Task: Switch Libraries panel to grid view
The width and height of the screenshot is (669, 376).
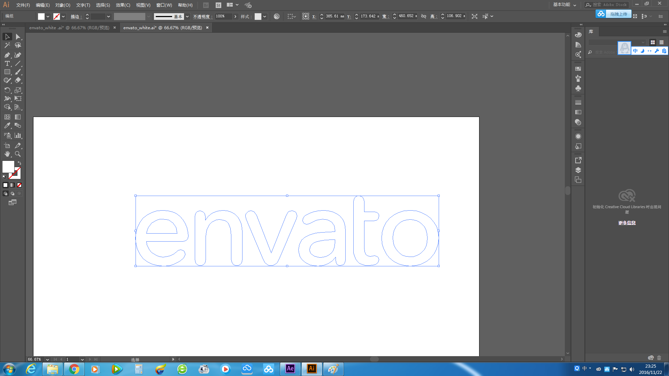Action: 653,42
